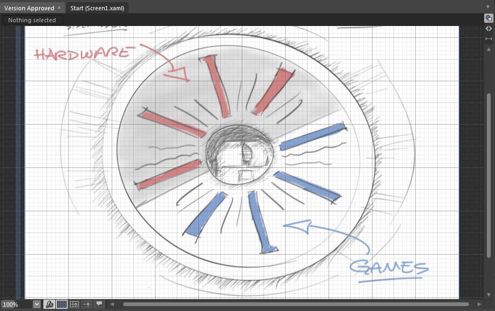Viewport: 495px width, 311px height.
Task: Click the 'Nothing selected' breadcrumb label
Action: click(32, 20)
